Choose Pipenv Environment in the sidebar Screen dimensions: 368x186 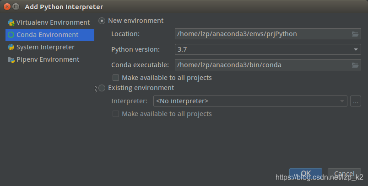click(50, 59)
